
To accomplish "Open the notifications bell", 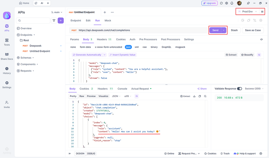I will point(232,3).
